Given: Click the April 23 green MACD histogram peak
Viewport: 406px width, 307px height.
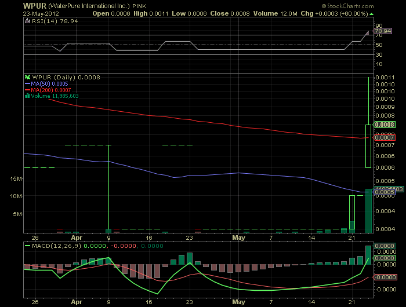Looking at the screenshot, I should pyautogui.click(x=190, y=259).
